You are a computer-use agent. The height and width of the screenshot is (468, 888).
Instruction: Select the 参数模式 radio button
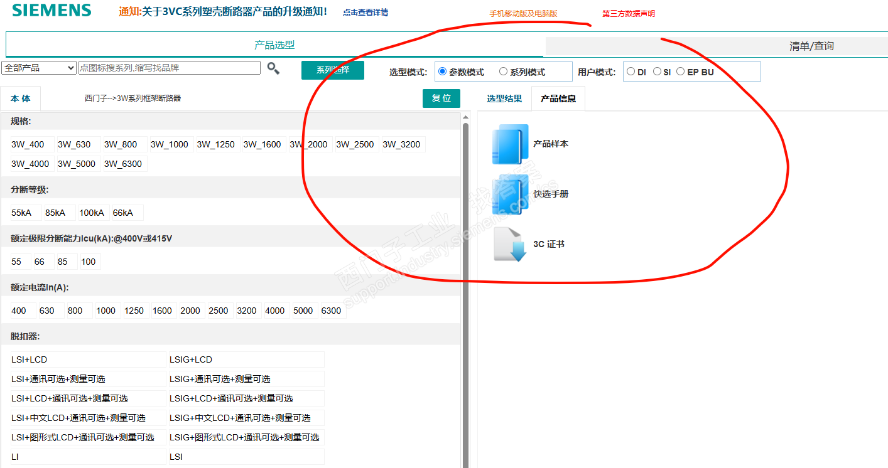(x=442, y=72)
